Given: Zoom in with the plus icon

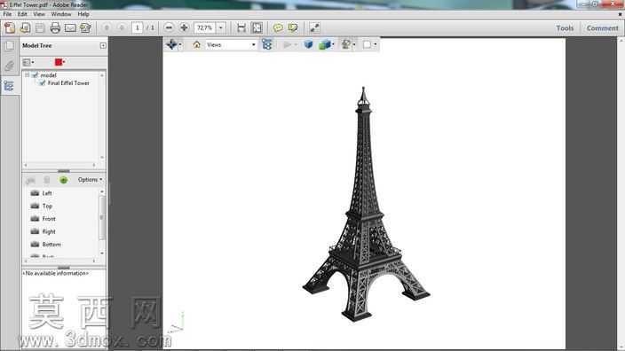Looking at the screenshot, I should pyautogui.click(x=184, y=27).
